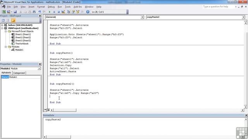Close the Immediate window

[246, 115]
